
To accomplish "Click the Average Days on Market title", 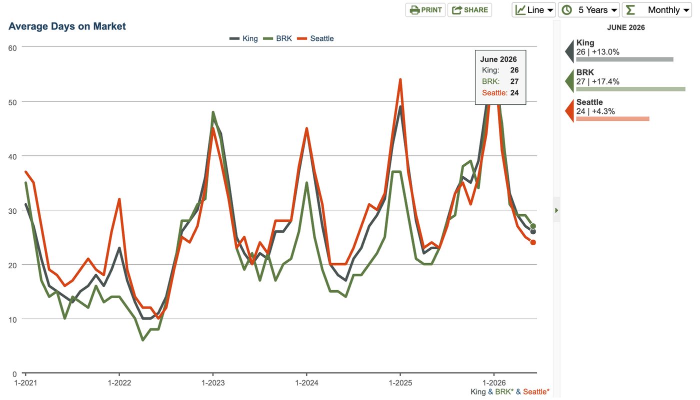I will coord(67,26).
